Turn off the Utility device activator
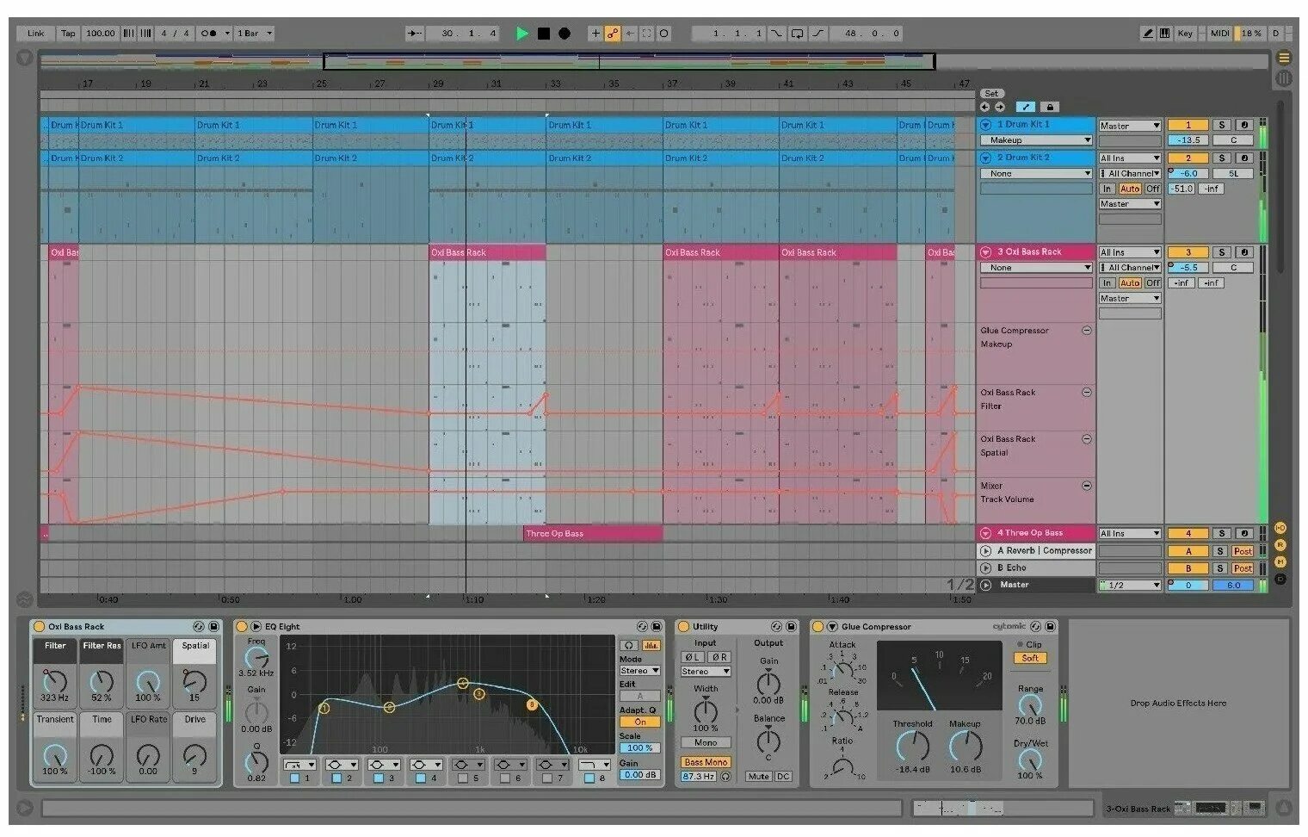The height and width of the screenshot is (837, 1308). (x=684, y=627)
